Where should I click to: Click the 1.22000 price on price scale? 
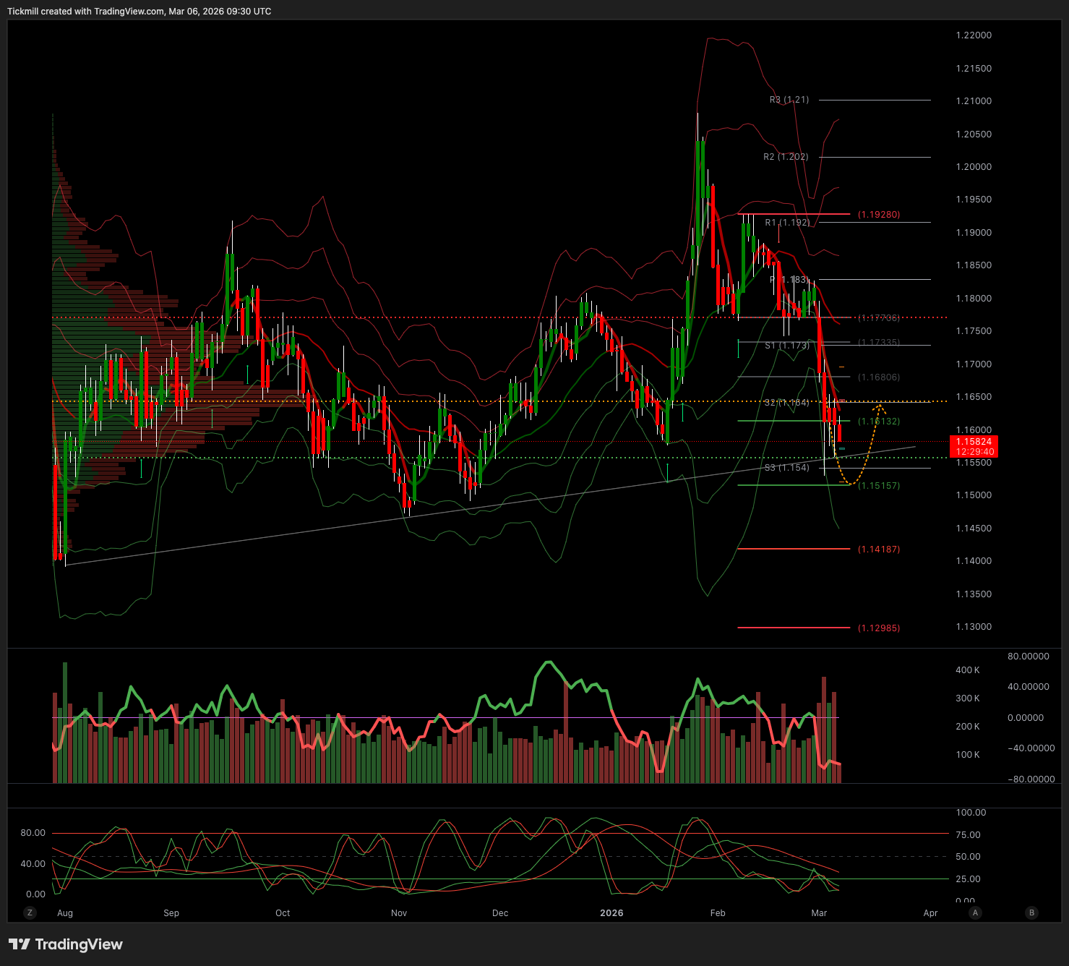[974, 35]
